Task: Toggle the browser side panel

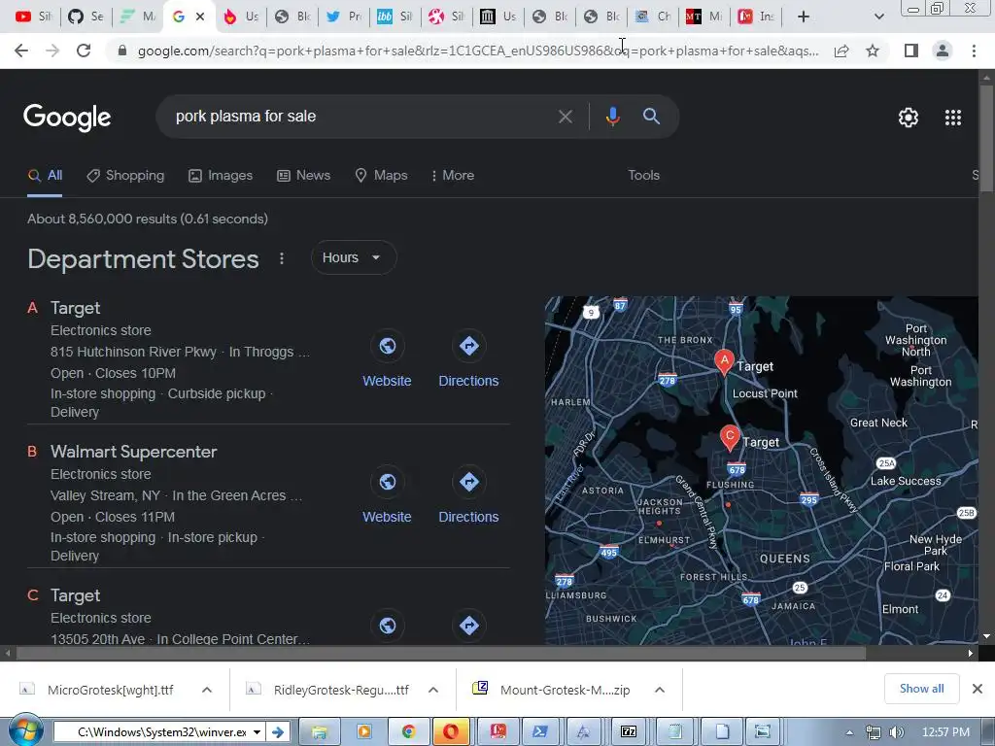Action: coord(911,51)
